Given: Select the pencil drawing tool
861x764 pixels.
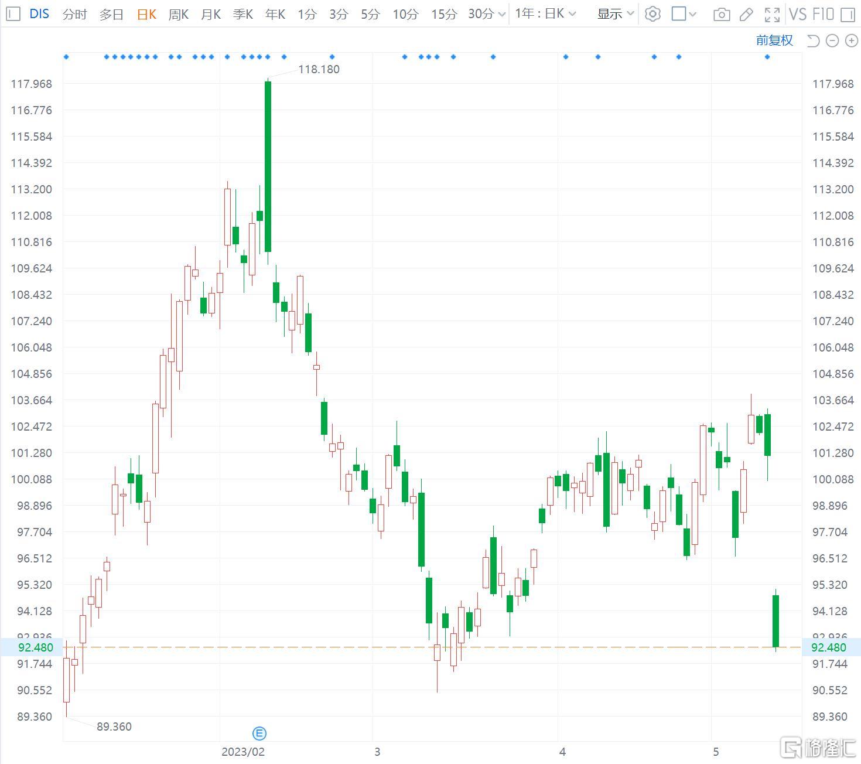Looking at the screenshot, I should pos(746,14).
